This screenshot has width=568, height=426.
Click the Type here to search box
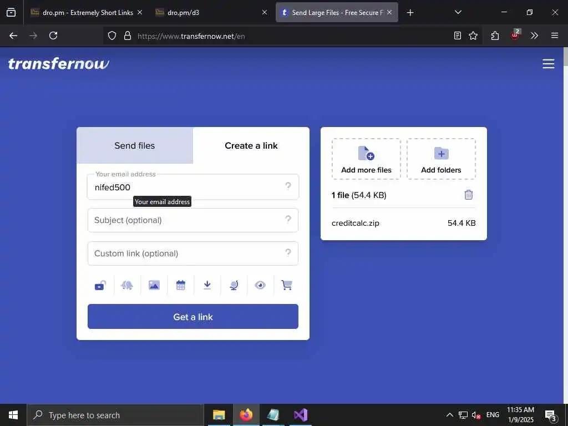(x=115, y=415)
